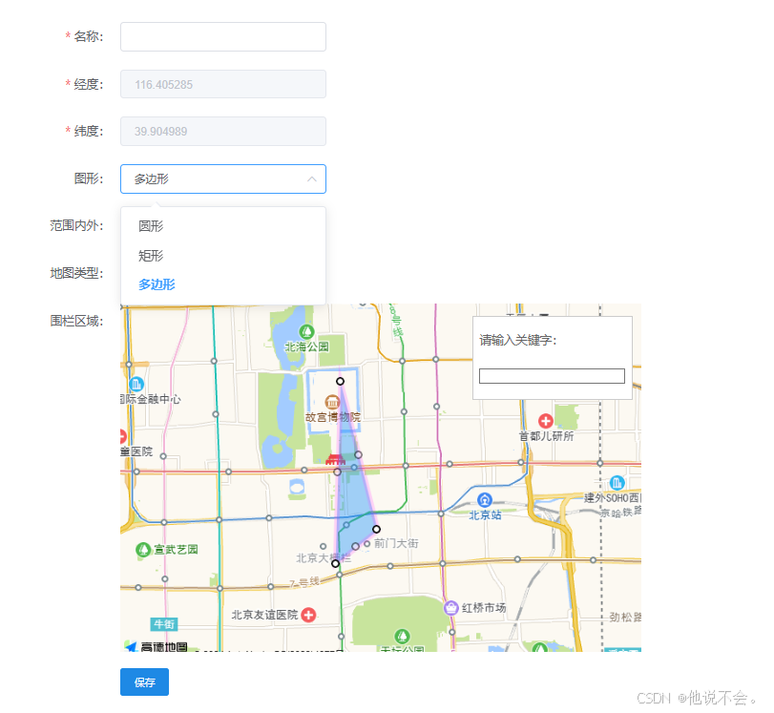Click the polygon vertex marker near 北京大栅栏
Viewport: 774px width, 713px height.
tap(334, 564)
